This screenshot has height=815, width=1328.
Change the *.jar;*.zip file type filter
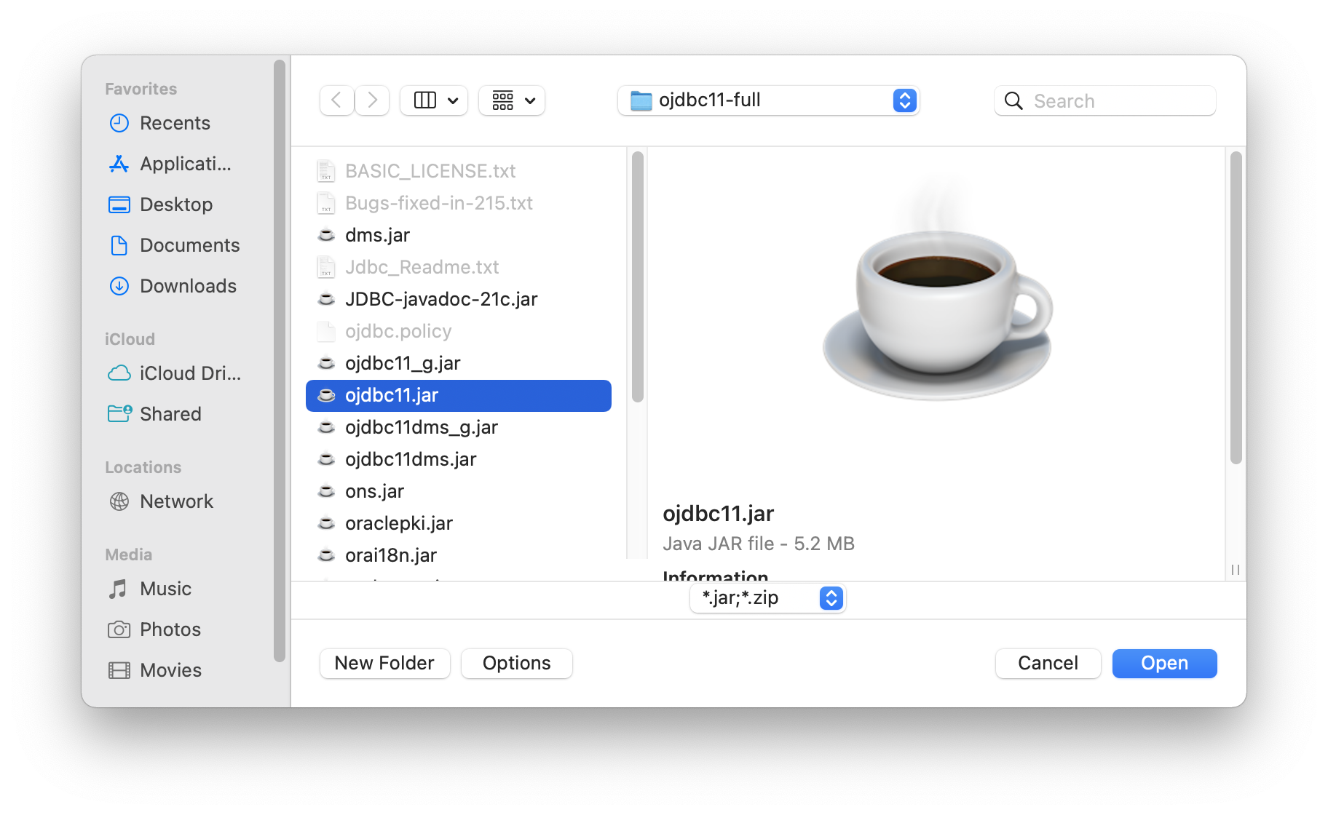tap(768, 598)
